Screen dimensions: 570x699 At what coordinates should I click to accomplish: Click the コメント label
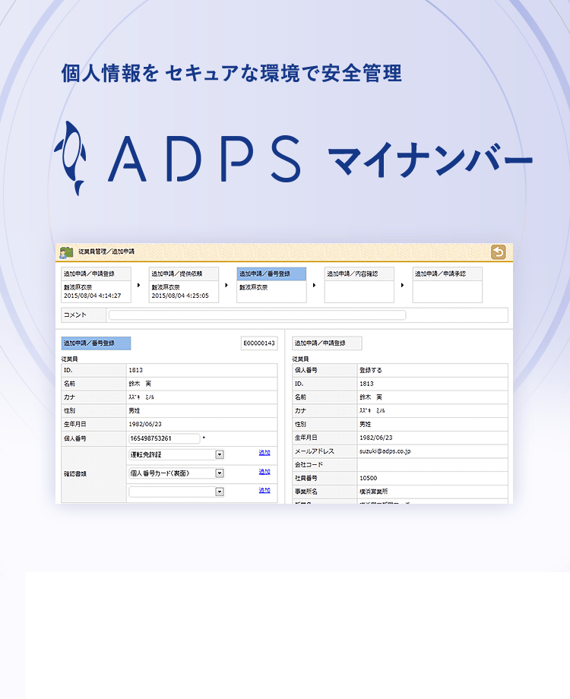click(75, 315)
